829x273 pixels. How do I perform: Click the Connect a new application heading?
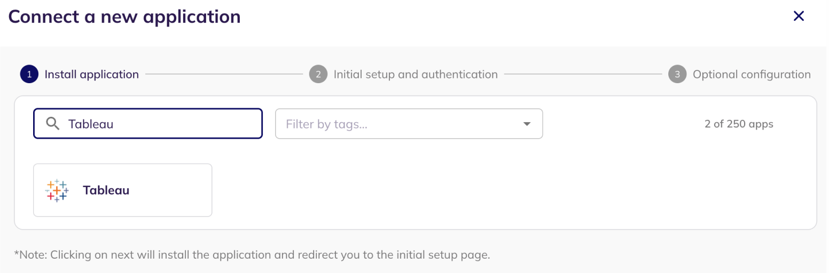point(124,17)
